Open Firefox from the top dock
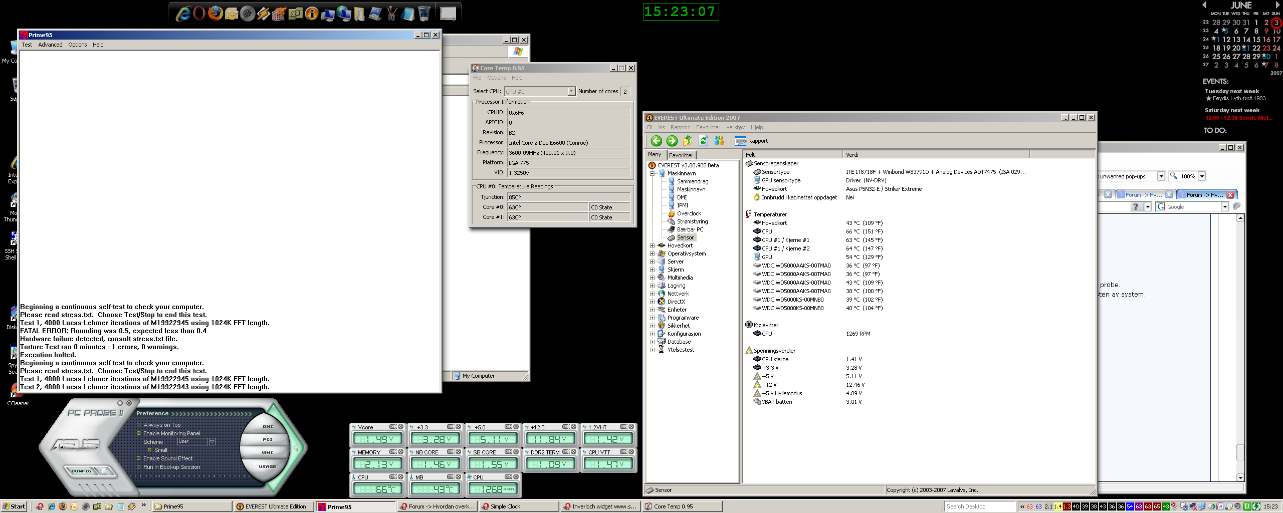The height and width of the screenshot is (513, 1283). point(215,13)
